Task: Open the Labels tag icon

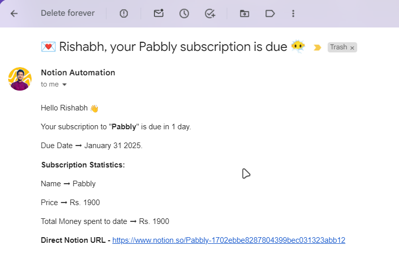Action: coord(270,13)
